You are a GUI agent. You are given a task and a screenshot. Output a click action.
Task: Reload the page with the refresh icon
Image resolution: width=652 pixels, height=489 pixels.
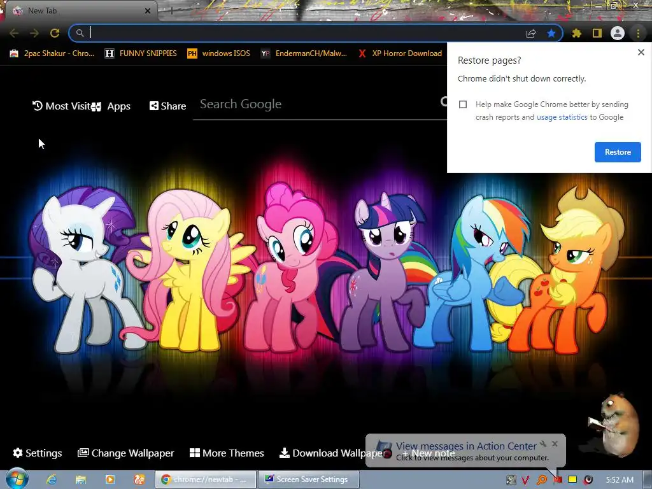click(x=55, y=33)
